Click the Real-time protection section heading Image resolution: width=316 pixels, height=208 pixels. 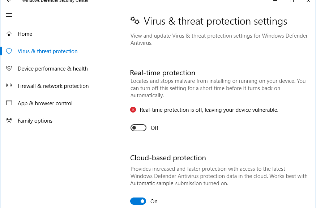(x=163, y=73)
